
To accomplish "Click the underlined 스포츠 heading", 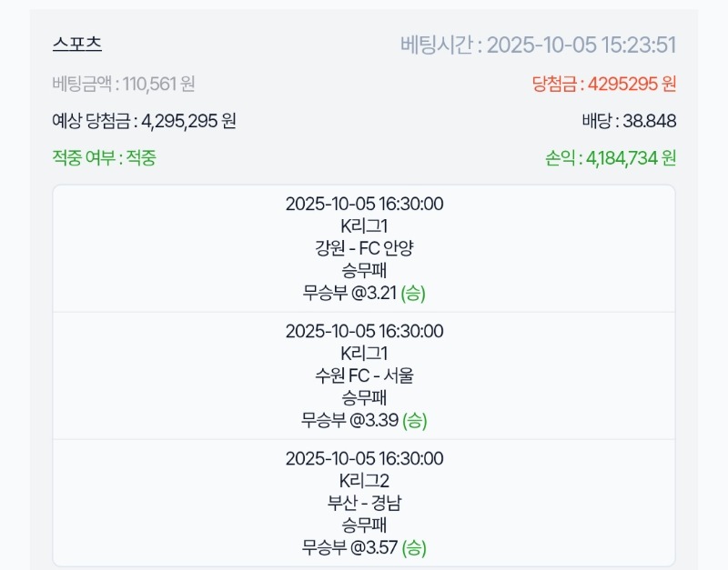I will pyautogui.click(x=77, y=45).
